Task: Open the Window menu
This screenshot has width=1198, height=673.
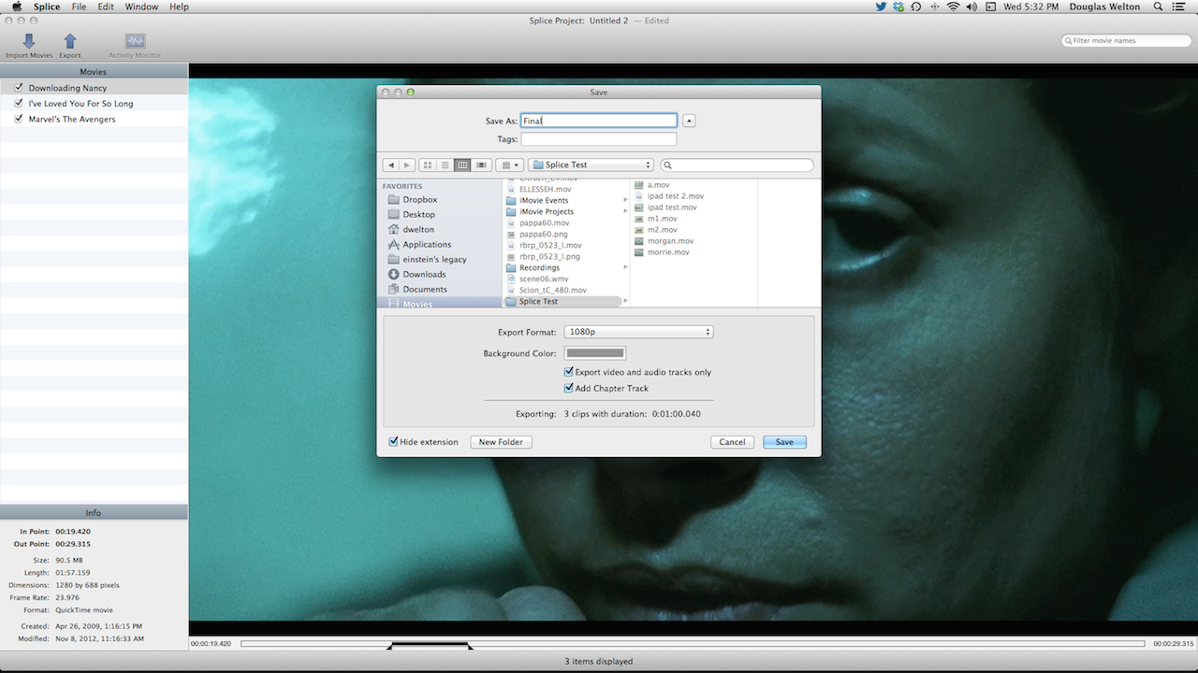Action: click(x=141, y=7)
